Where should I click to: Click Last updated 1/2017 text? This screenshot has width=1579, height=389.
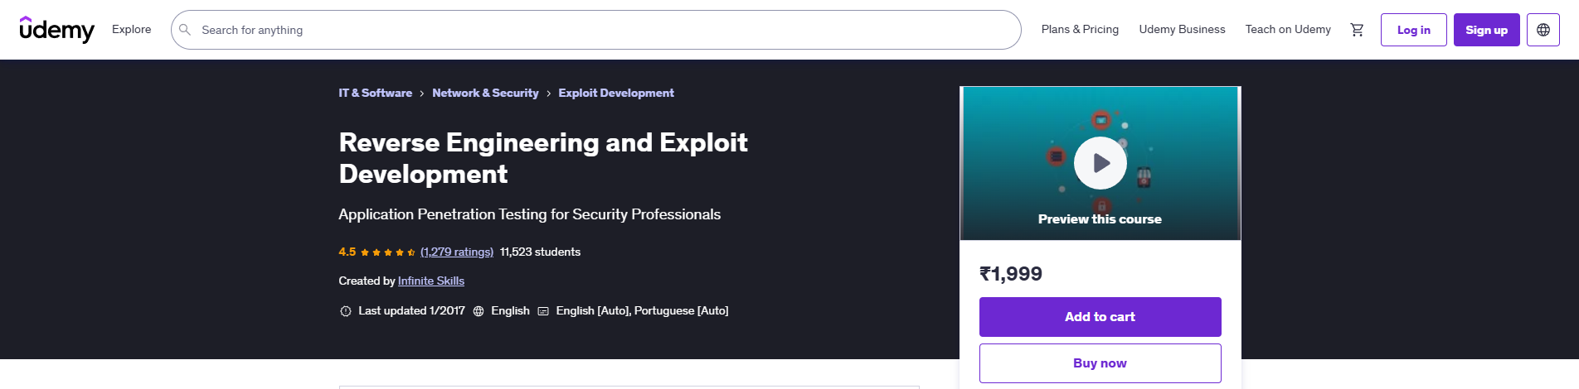pyautogui.click(x=411, y=310)
